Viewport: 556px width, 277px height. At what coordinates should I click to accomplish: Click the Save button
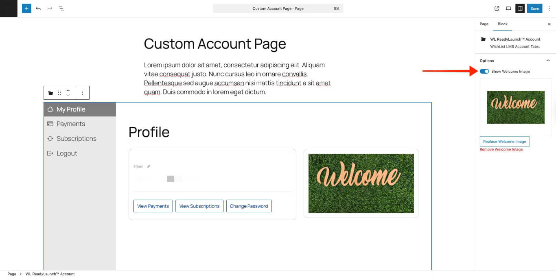point(534,8)
